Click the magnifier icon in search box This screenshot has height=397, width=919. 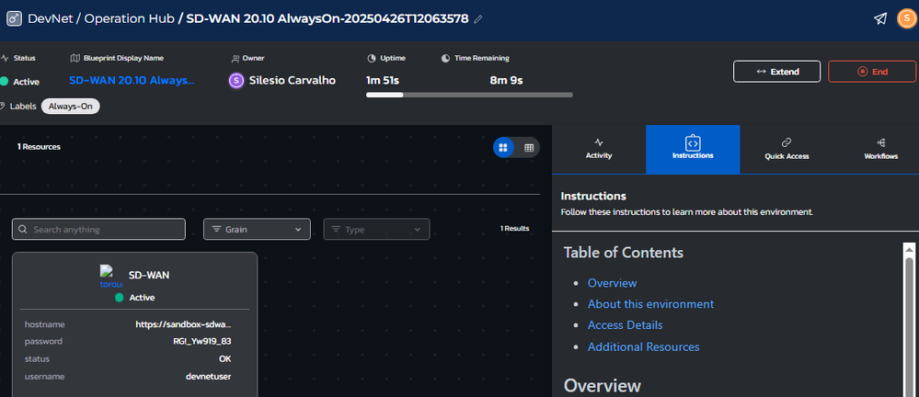[x=23, y=230]
